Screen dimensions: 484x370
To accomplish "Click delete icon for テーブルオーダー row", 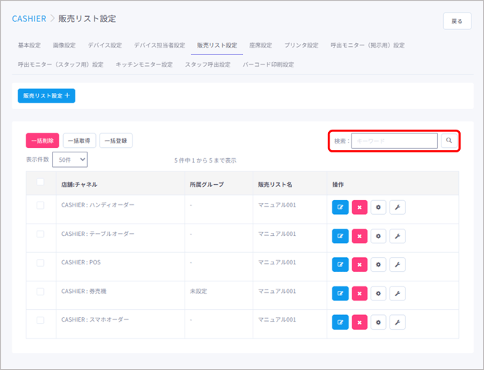I will pyautogui.click(x=360, y=236).
